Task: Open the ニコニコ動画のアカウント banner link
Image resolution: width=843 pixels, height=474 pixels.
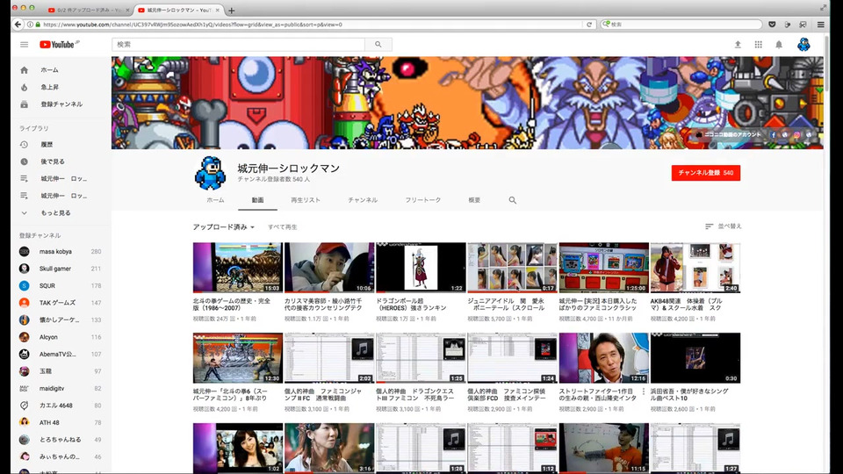Action: point(729,135)
